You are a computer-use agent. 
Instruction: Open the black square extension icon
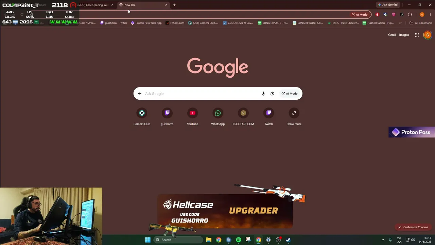coord(402,15)
